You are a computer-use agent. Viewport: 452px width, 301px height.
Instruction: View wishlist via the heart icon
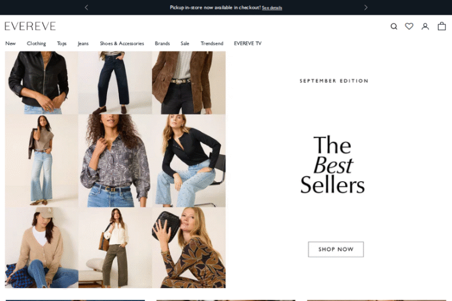[x=409, y=26]
